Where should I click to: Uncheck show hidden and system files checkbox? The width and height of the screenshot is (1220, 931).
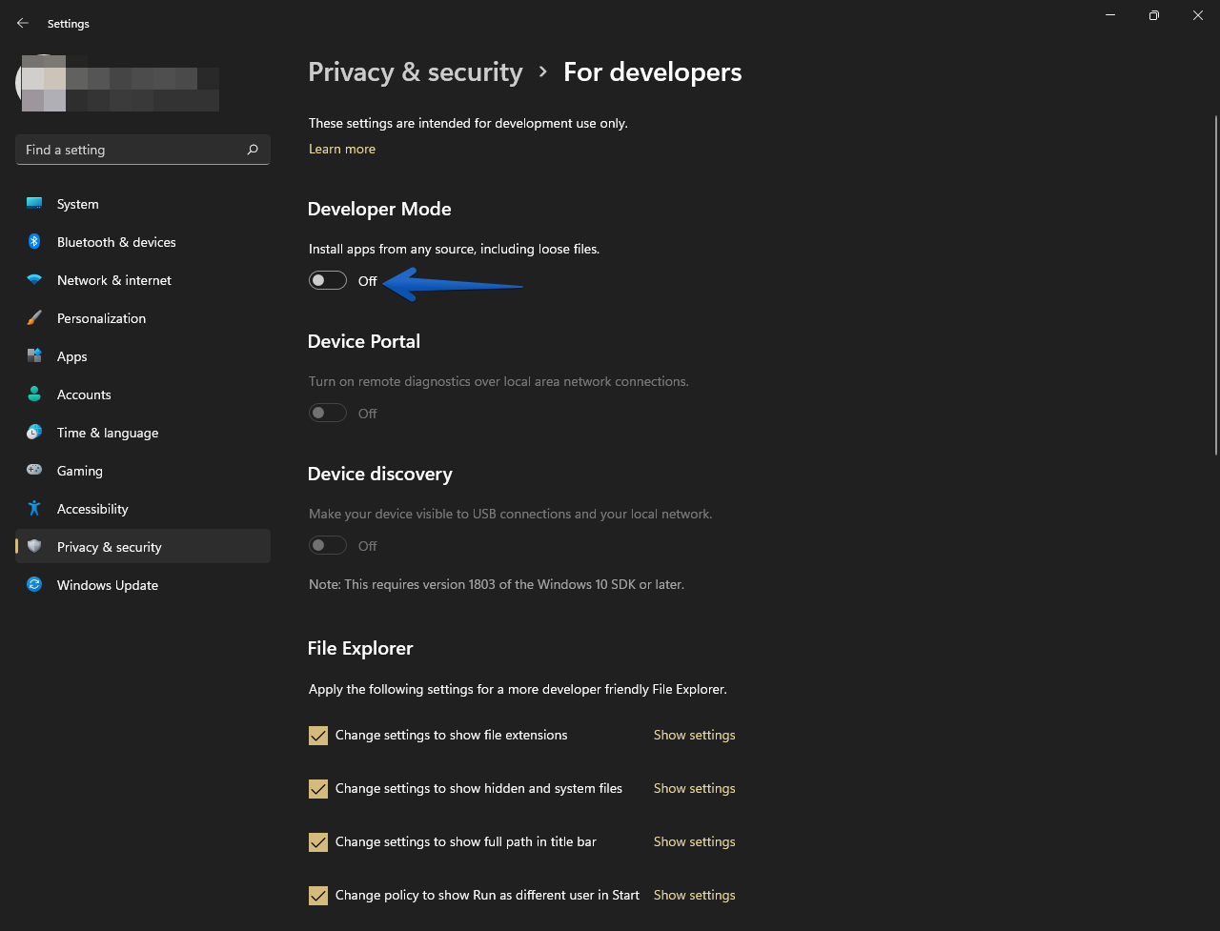(318, 789)
